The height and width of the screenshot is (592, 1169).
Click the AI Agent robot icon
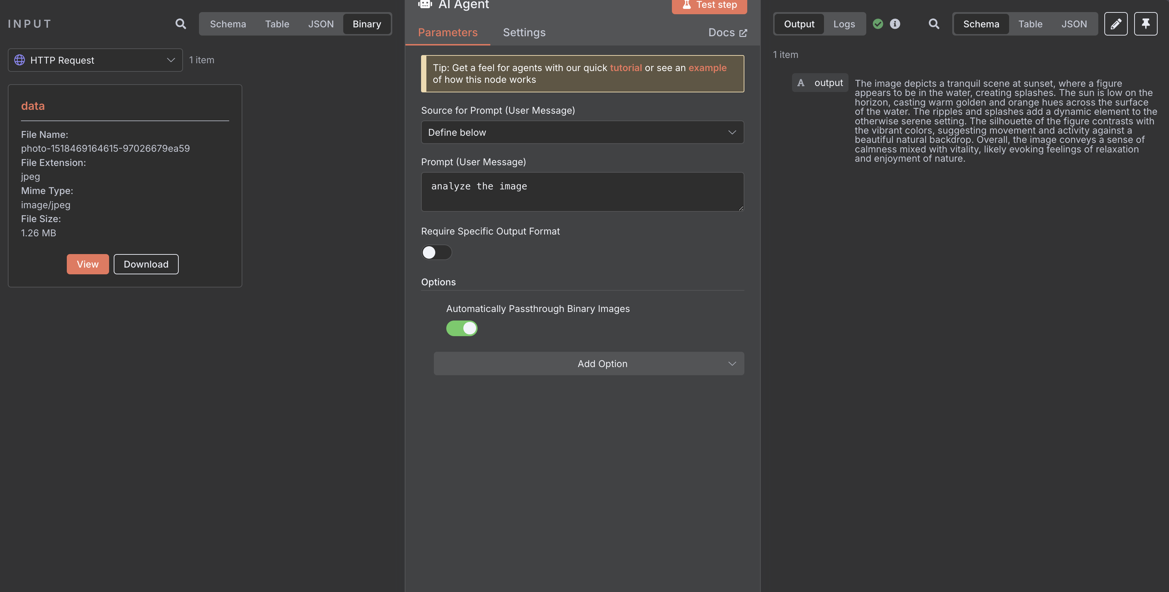pos(425,4)
